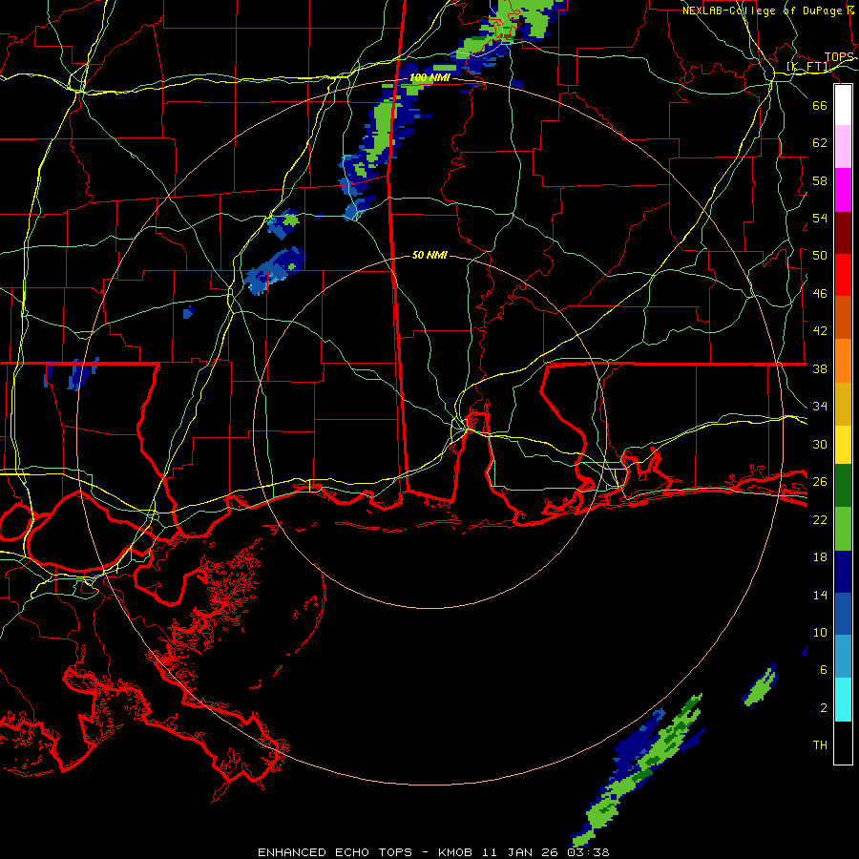
Task: Click the white swatch in the tops legend
Action: (843, 105)
